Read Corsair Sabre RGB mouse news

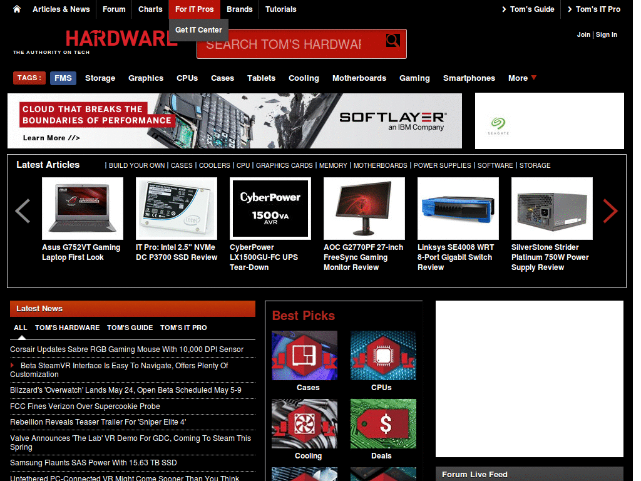click(126, 349)
